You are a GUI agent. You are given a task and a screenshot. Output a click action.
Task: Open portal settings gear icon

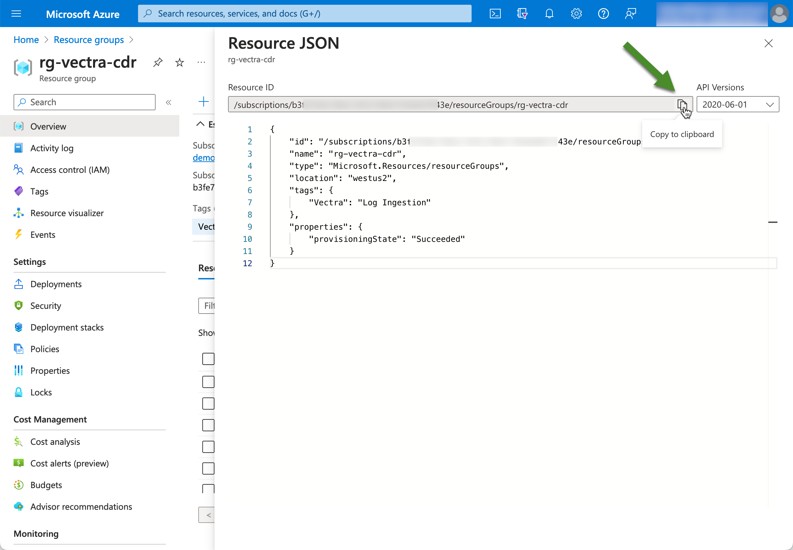(576, 14)
